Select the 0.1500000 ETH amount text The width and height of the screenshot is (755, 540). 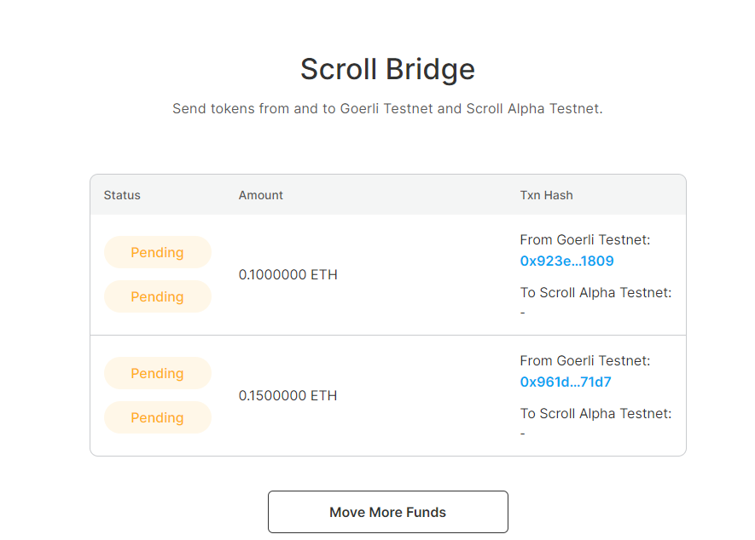click(288, 395)
